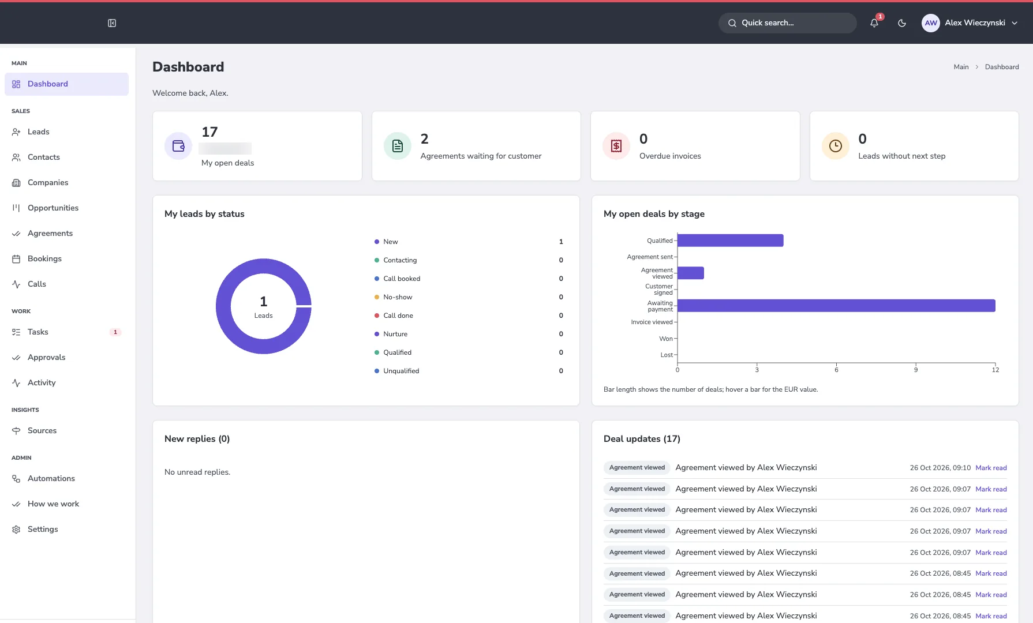
Task: Open the Overdue invoices card
Action: 695,146
